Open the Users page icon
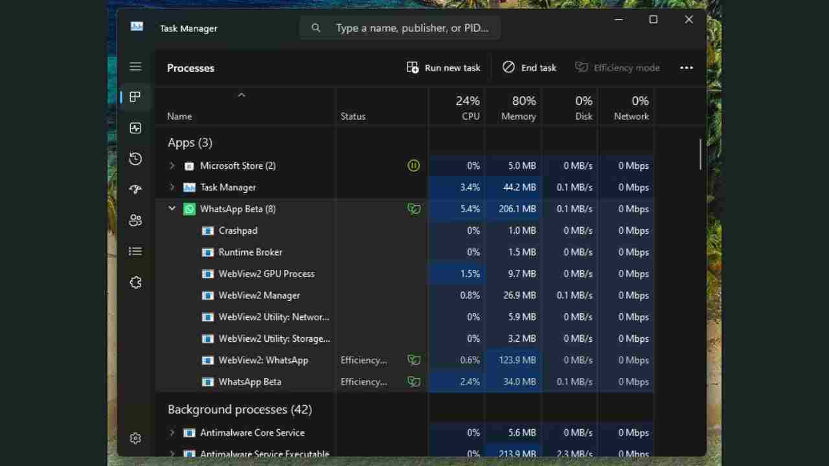 click(135, 220)
